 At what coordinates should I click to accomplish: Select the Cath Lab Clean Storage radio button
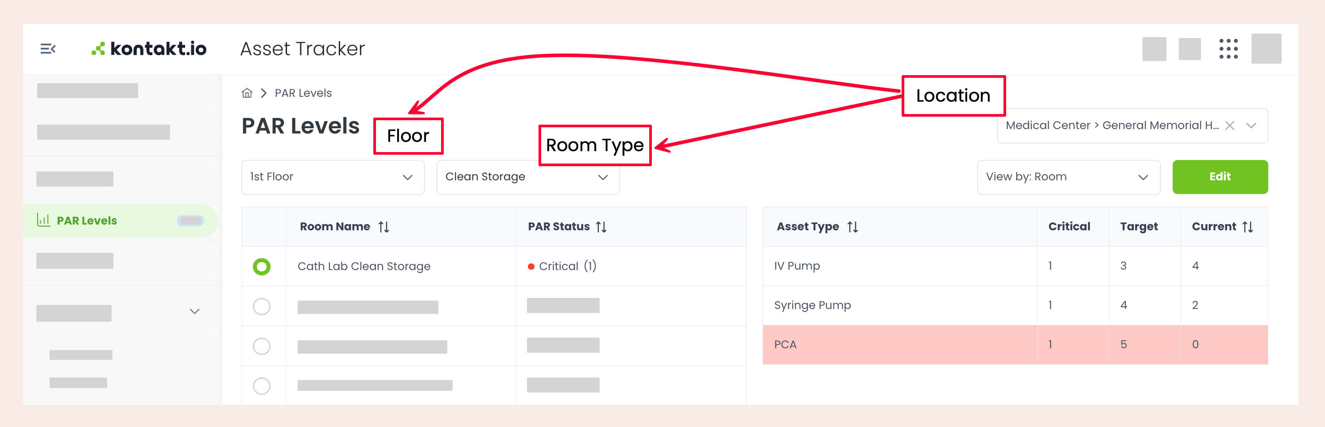pos(261,267)
